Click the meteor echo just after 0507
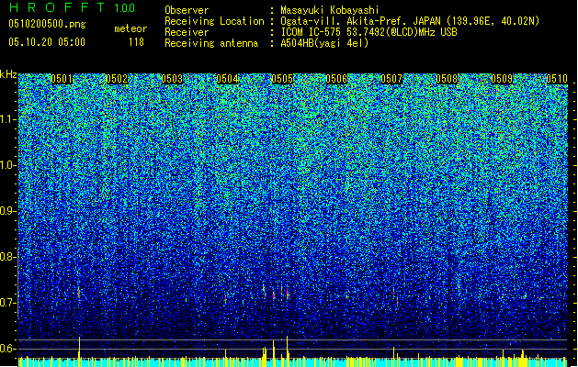The height and width of the screenshot is (367, 578). (393, 294)
